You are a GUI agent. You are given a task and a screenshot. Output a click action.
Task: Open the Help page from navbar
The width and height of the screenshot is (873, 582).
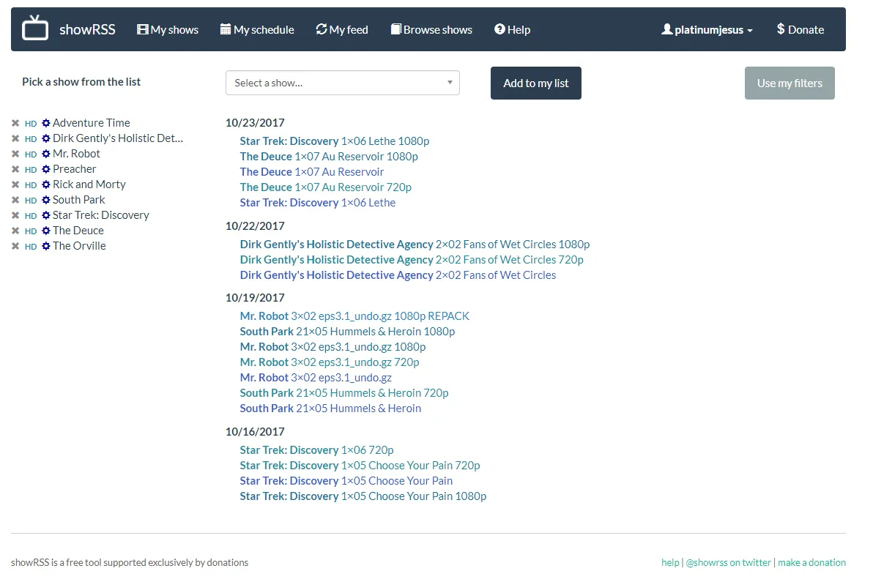512,29
